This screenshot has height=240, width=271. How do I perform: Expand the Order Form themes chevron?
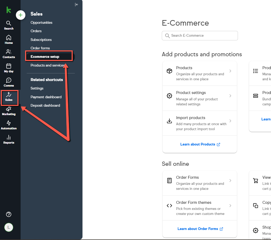pos(230,205)
